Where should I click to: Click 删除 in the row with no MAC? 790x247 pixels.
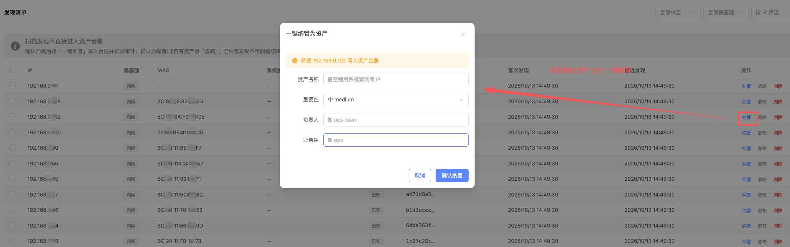[x=778, y=86]
